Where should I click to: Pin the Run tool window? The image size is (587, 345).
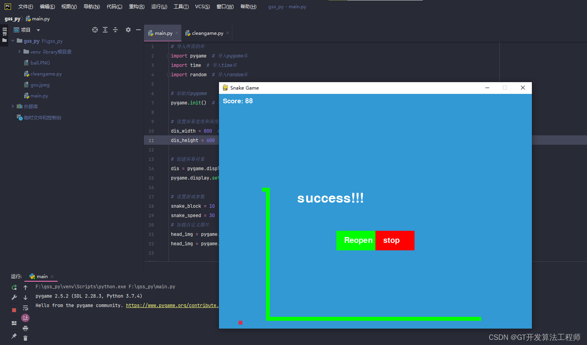tap(14, 336)
